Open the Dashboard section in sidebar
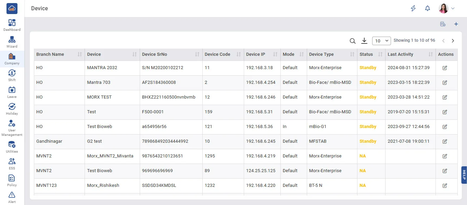Viewport: 467px width, 205px height. [12, 25]
